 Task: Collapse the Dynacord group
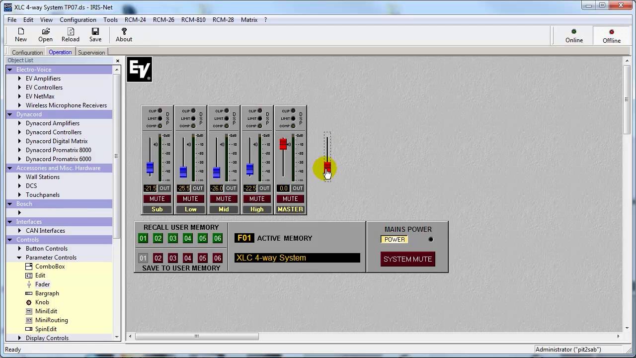pyautogui.click(x=10, y=114)
